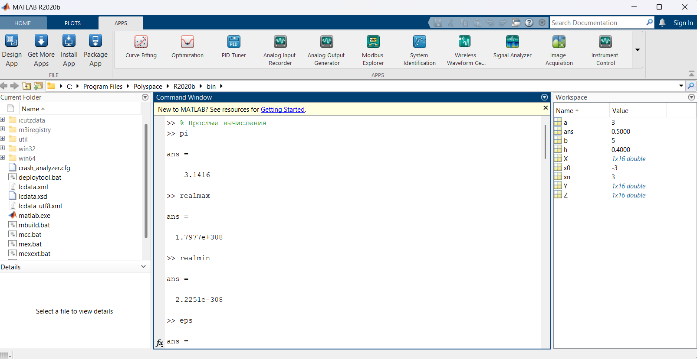Click Polyspace in the address path

click(148, 86)
